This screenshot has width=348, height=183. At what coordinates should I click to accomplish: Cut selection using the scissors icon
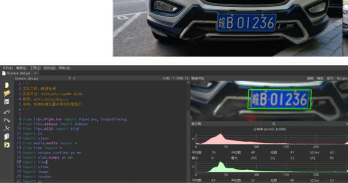tap(7, 128)
